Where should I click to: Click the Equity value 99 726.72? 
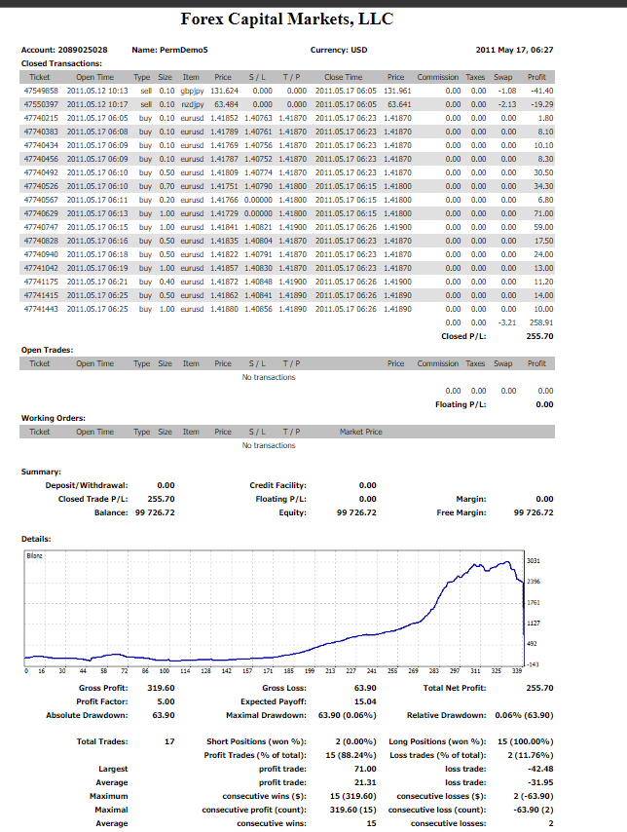356,512
